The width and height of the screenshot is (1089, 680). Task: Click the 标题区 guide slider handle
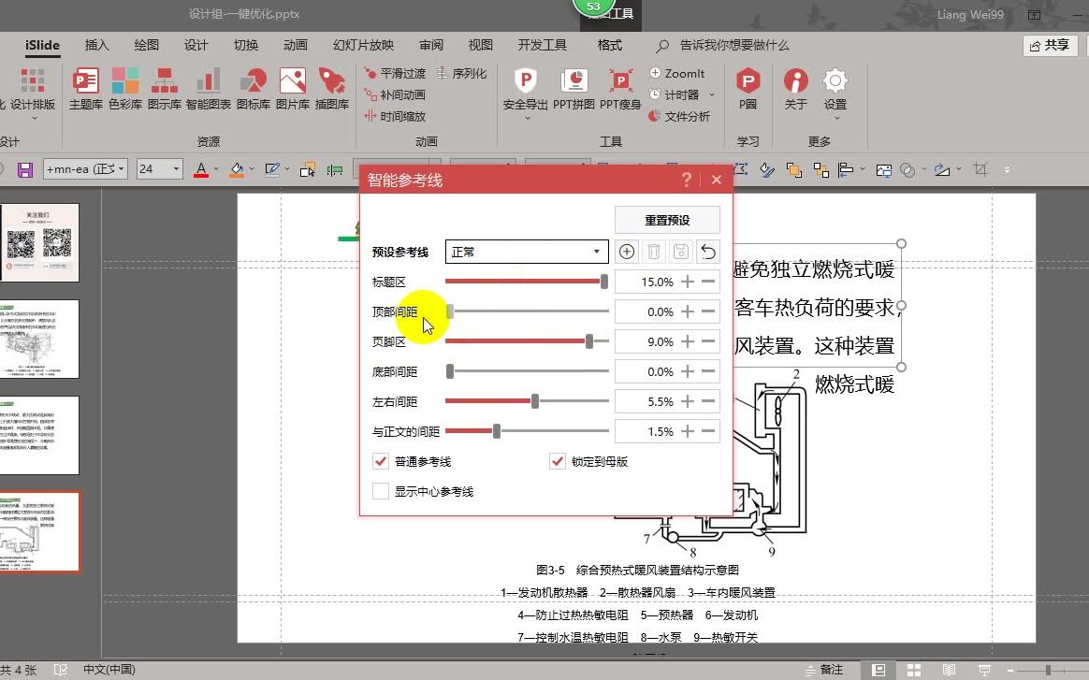coord(604,281)
